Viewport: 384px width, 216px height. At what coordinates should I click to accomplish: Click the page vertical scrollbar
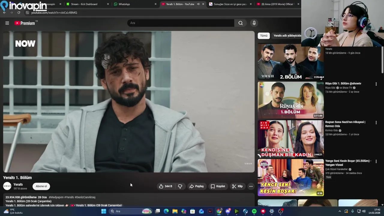pos(382,60)
